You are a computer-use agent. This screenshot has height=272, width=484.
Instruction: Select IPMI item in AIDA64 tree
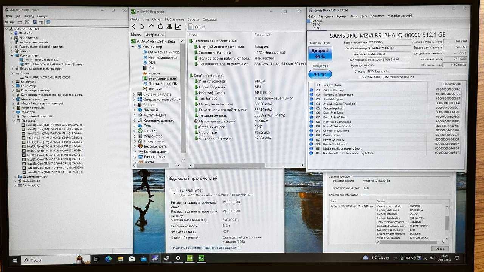[152, 68]
